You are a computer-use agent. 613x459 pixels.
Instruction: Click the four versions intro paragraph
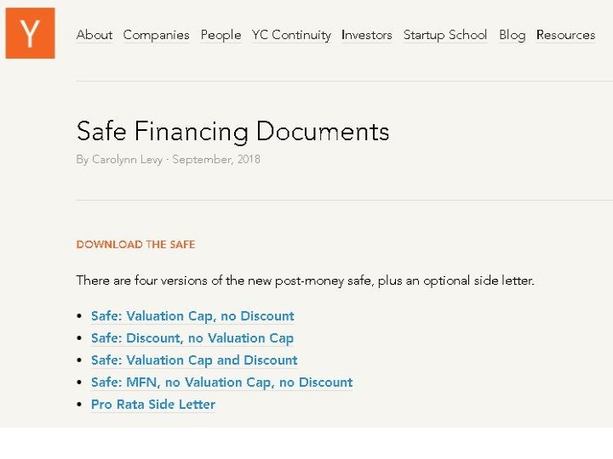(305, 280)
